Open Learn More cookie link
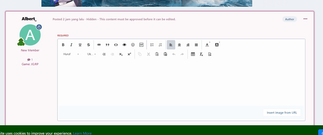The height and width of the screenshot is (135, 323). click(x=82, y=133)
